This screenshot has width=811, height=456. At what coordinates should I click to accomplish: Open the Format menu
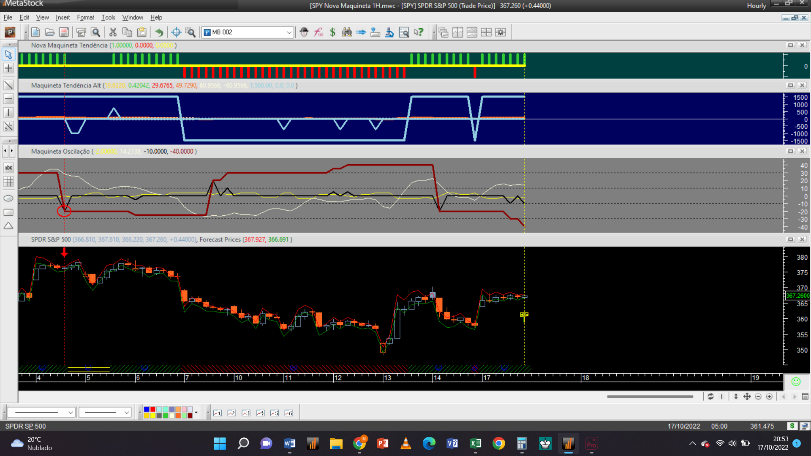85,17
